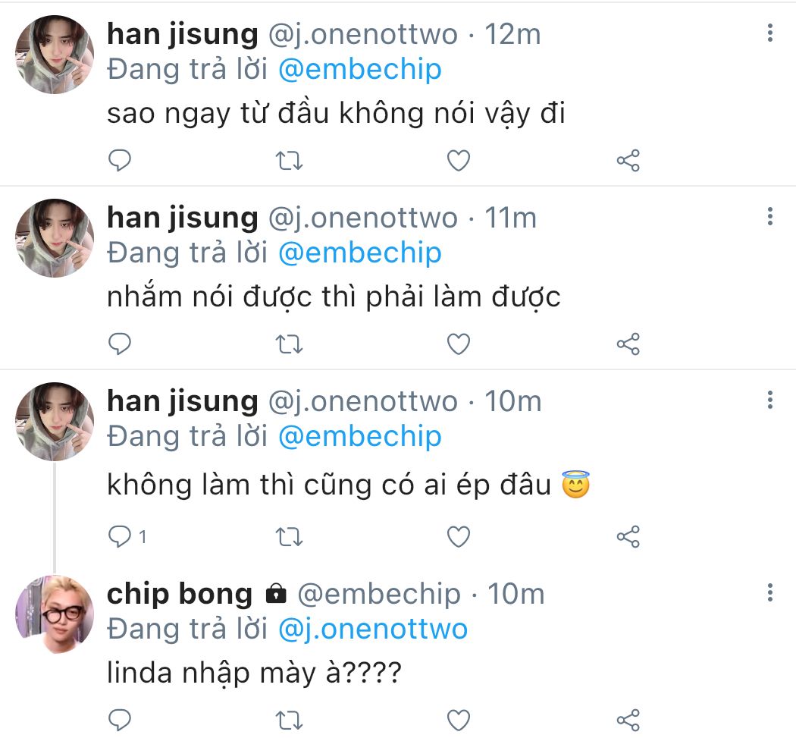Share the "sao ngay từ đầu" tweet
The height and width of the screenshot is (738, 796).
(x=628, y=161)
